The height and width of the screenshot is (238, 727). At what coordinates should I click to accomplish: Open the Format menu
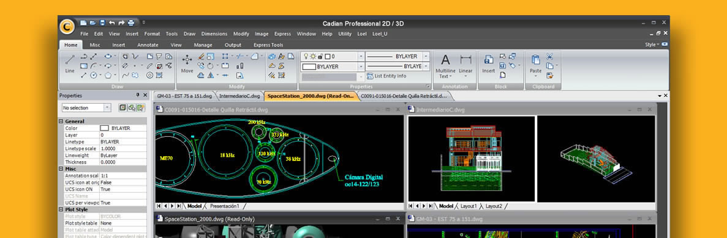pos(152,34)
